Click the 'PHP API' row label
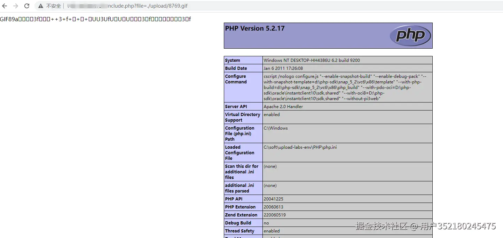This screenshot has width=503, height=238. (234, 199)
